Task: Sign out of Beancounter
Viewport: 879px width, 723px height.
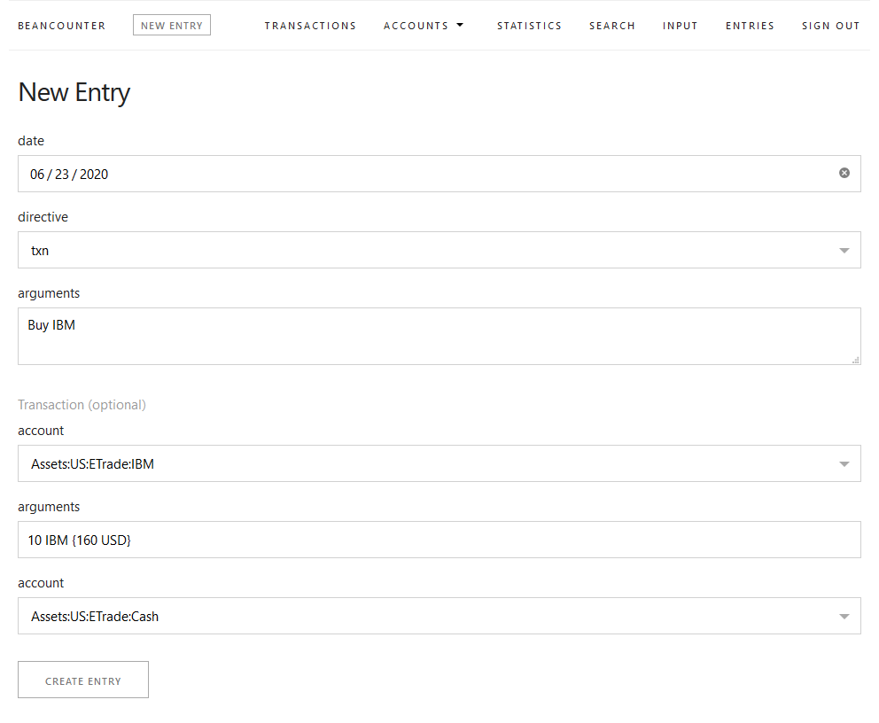Action: pyautogui.click(x=830, y=25)
